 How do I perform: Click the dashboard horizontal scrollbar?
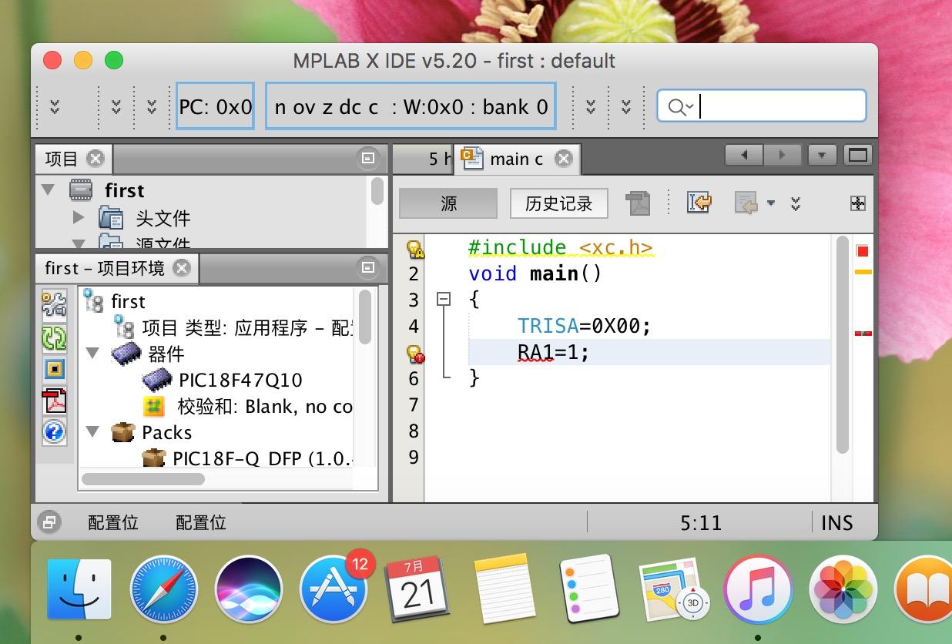[143, 478]
